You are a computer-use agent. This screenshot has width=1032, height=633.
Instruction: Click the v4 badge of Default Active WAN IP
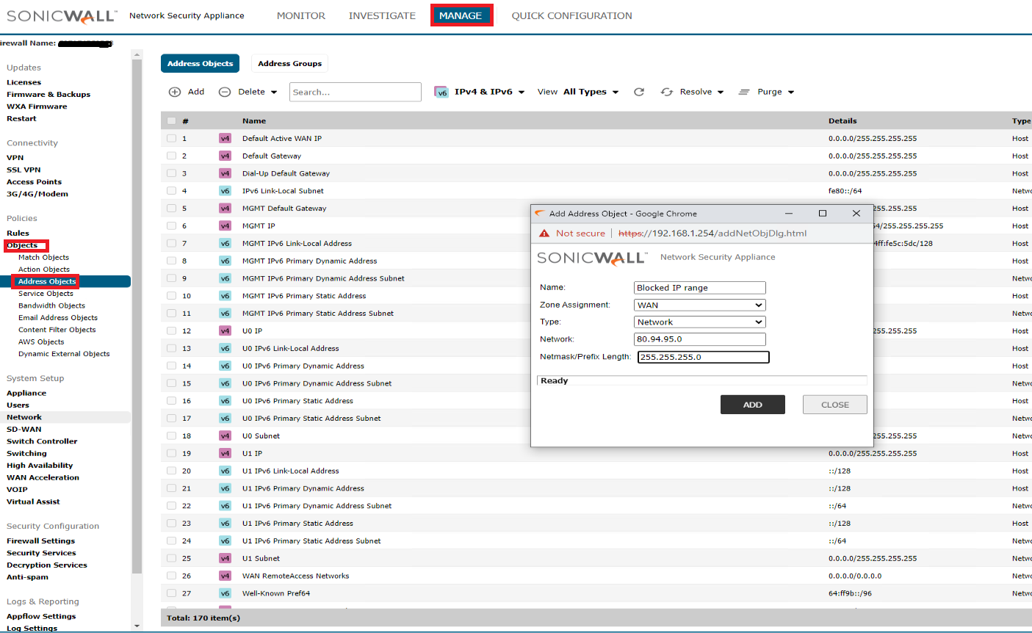click(225, 138)
